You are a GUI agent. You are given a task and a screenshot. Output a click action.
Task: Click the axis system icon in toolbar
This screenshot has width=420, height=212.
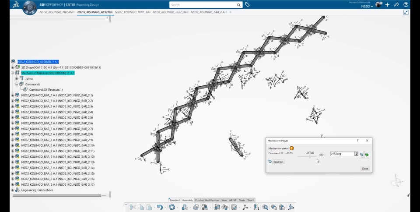245,207
